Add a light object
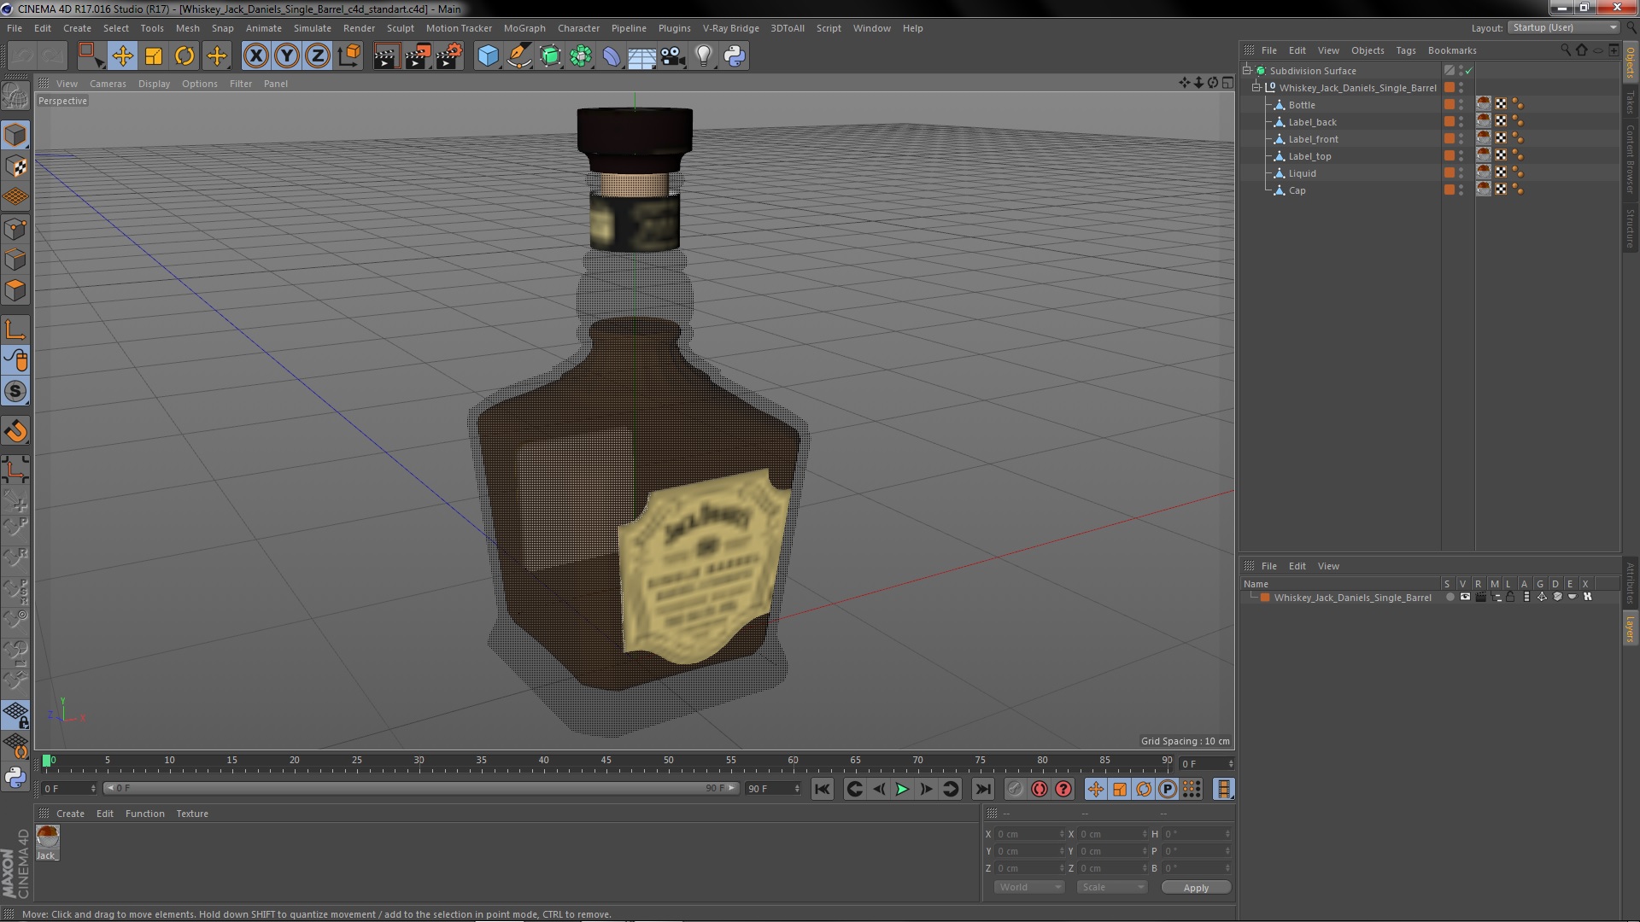 click(x=703, y=56)
